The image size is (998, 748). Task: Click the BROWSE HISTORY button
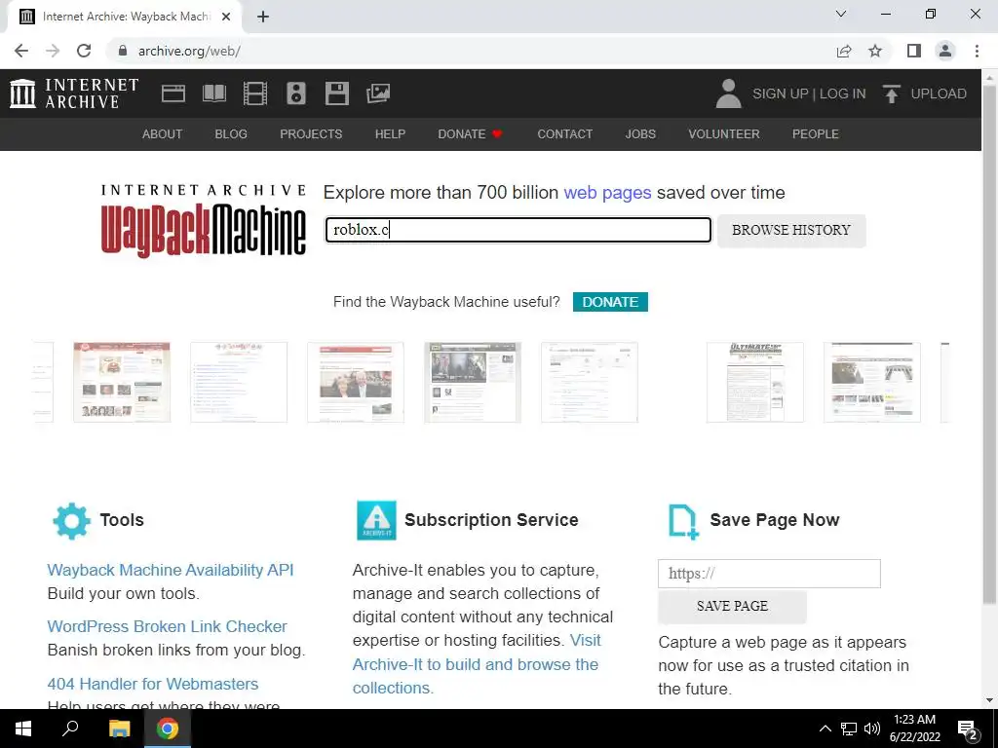[x=791, y=230]
